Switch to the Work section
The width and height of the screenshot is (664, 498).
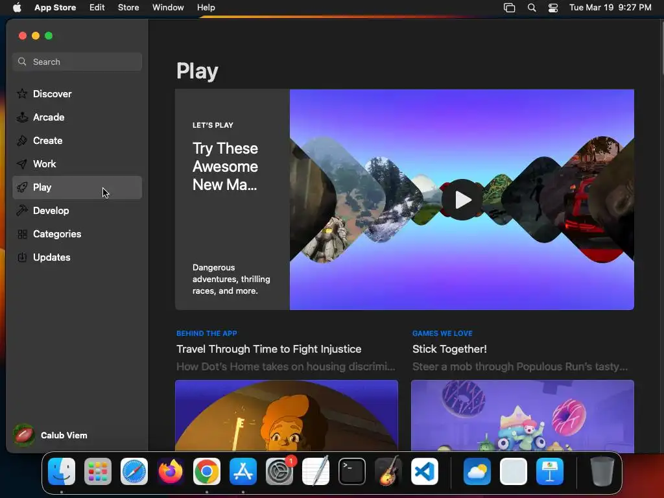77,164
